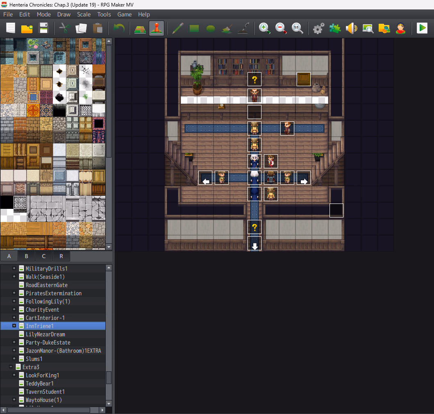The height and width of the screenshot is (414, 434).
Task: Select the Pencil drawing tool
Action: pyautogui.click(x=177, y=28)
